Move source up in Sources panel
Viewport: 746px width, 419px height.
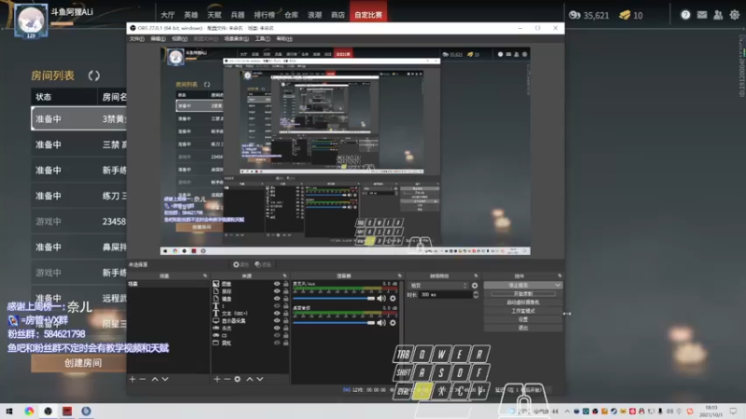pos(249,379)
